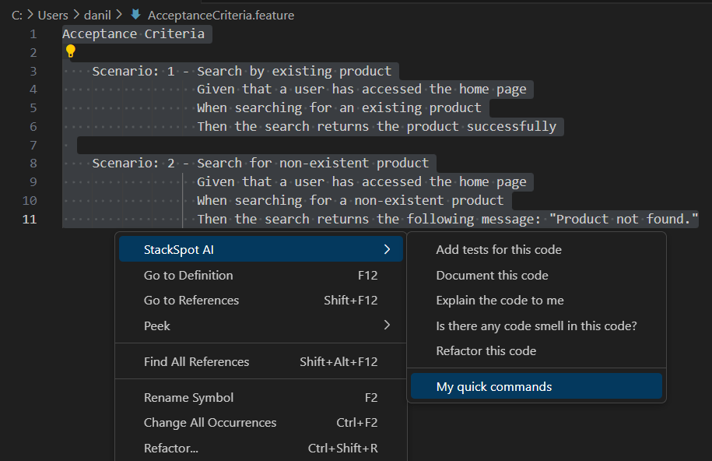Click the Shift+Alt+F12 shortcut label
712x461 pixels.
(x=338, y=361)
